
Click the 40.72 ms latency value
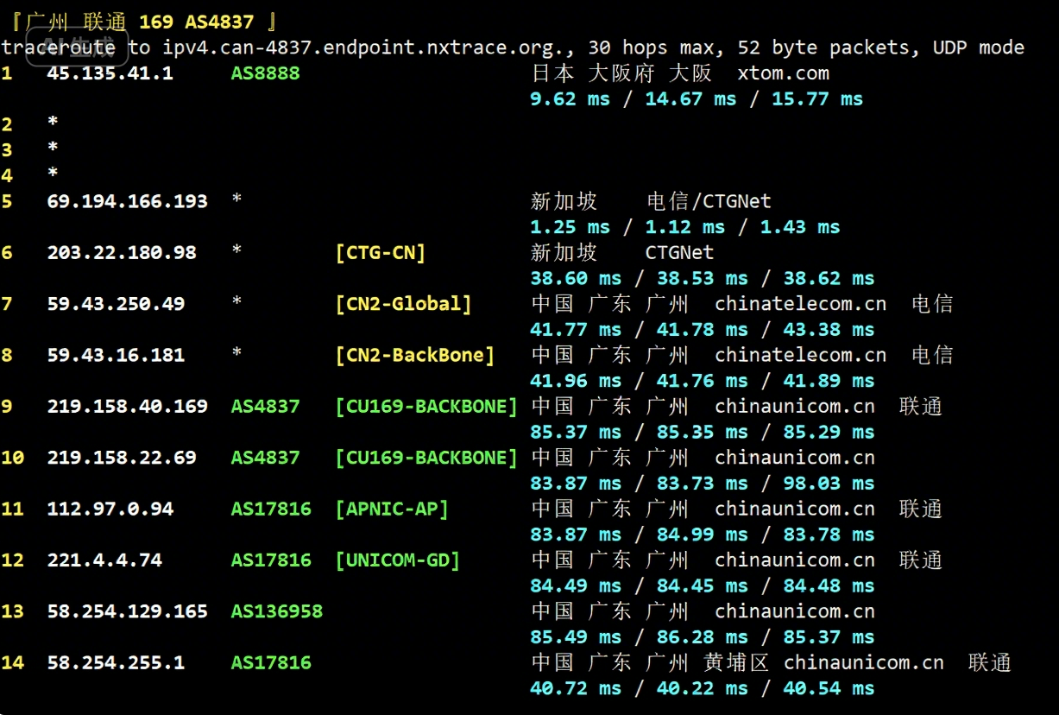[576, 688]
